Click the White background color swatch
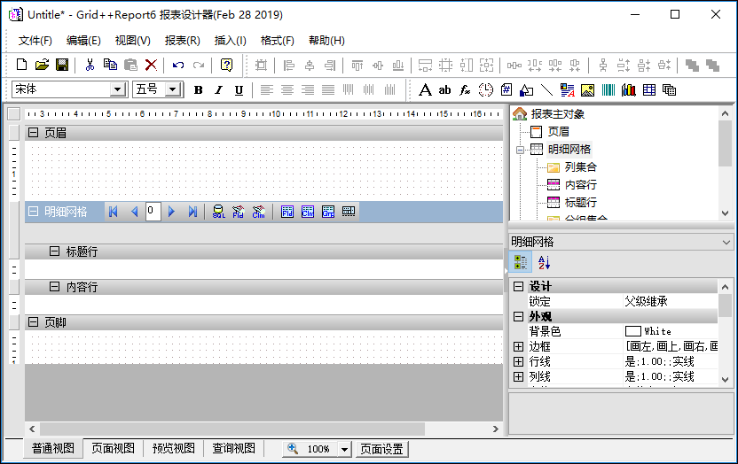Viewport: 738px width, 464px height. [x=633, y=331]
